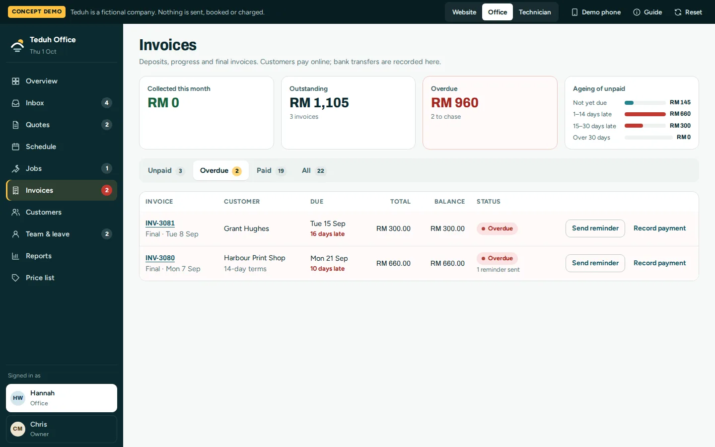Viewport: 715px width, 447px height.
Task: Click the Overdue RM 960 summary card
Action: coord(490,113)
